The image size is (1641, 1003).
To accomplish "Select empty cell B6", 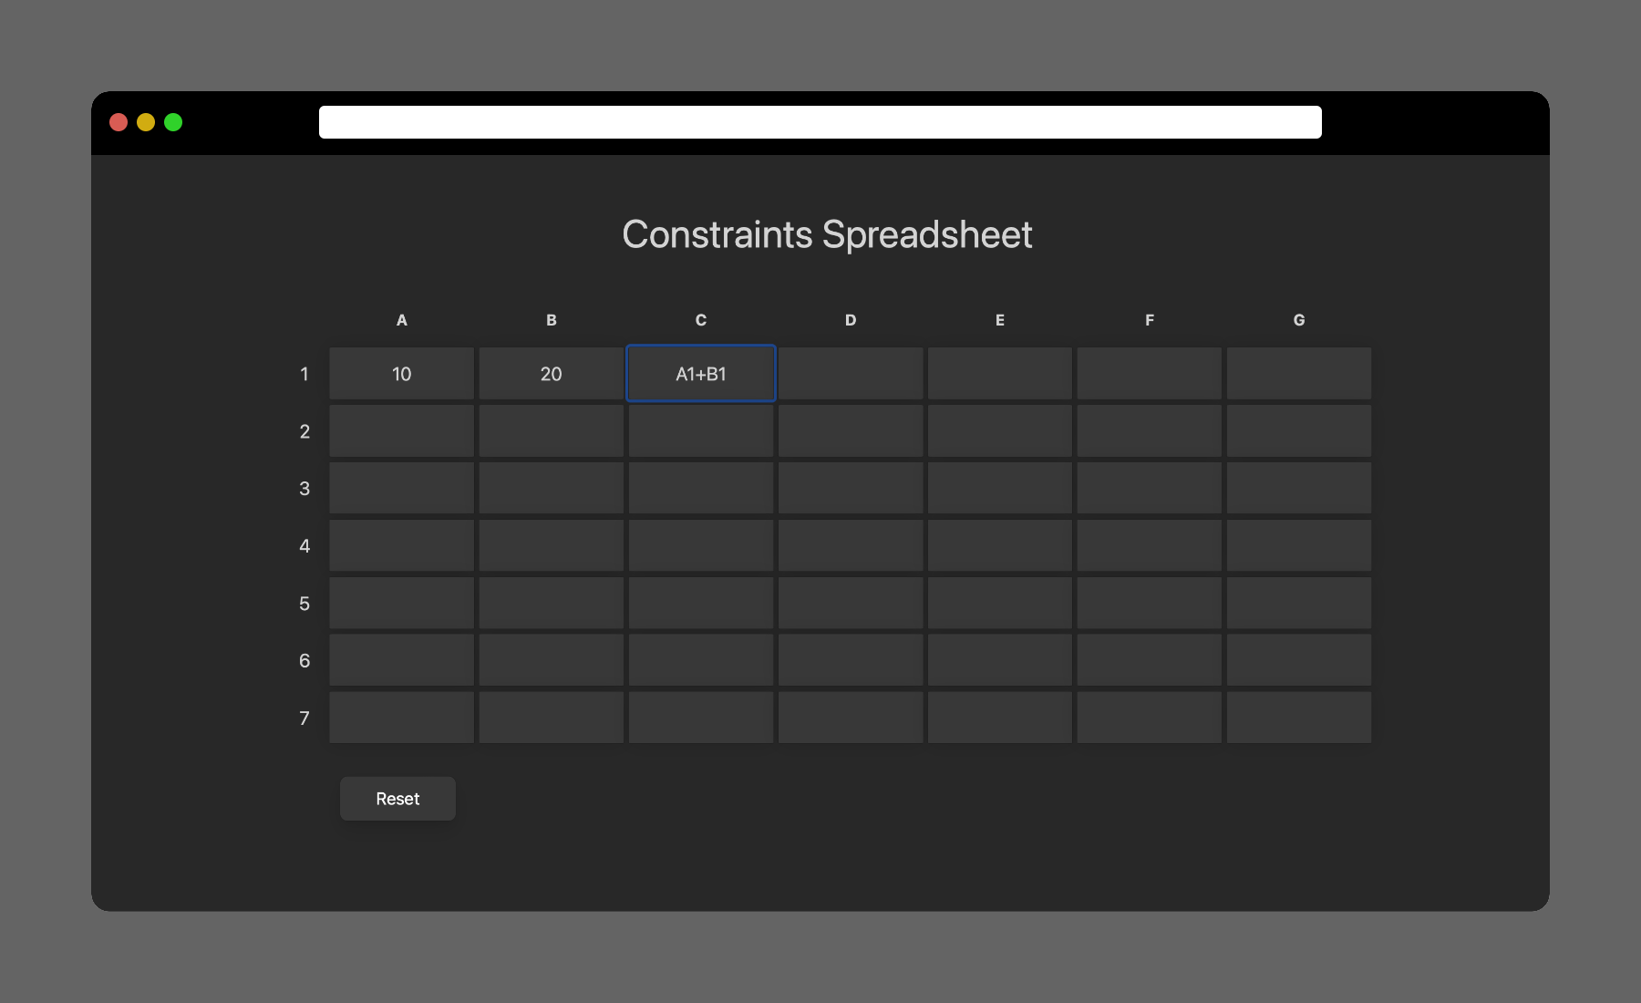I will click(552, 660).
